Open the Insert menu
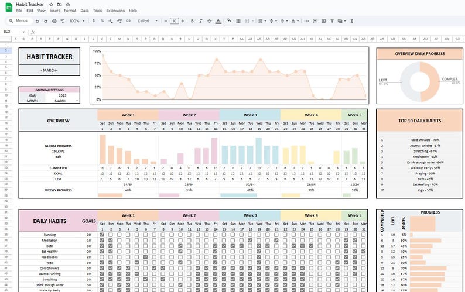The image size is (465, 292). click(54, 11)
